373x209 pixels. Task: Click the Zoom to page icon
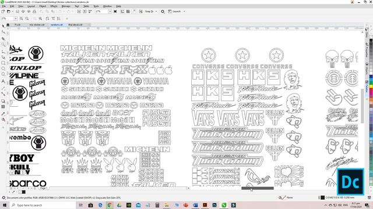(x=47, y=19)
